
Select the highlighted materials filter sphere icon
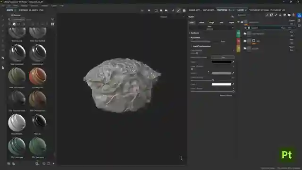tap(14, 24)
